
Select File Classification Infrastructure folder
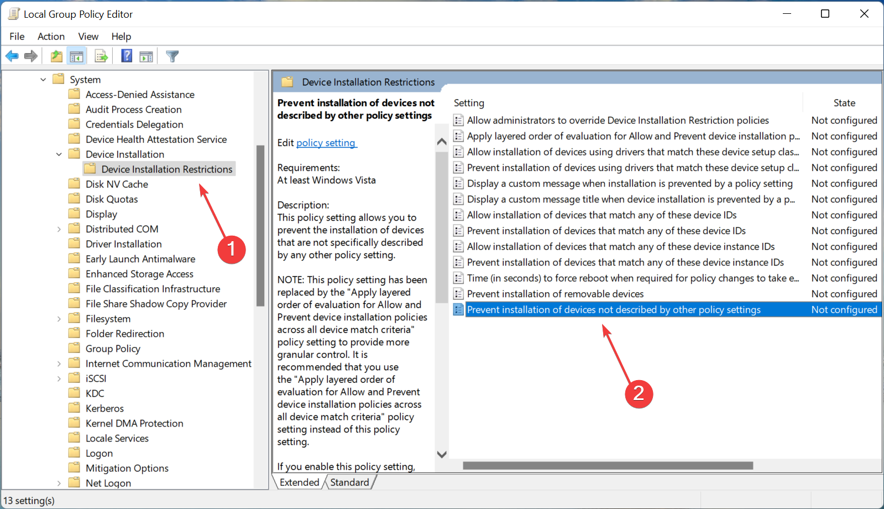pyautogui.click(x=153, y=288)
